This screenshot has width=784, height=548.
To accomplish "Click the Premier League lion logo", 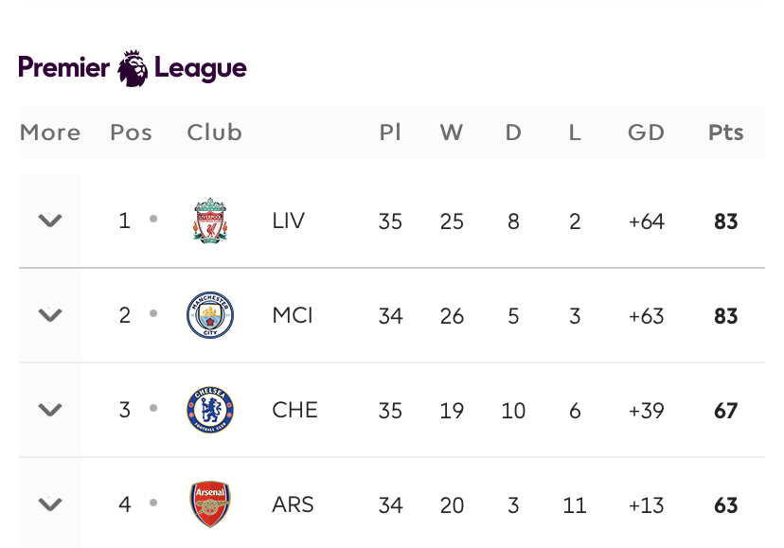I will (133, 68).
